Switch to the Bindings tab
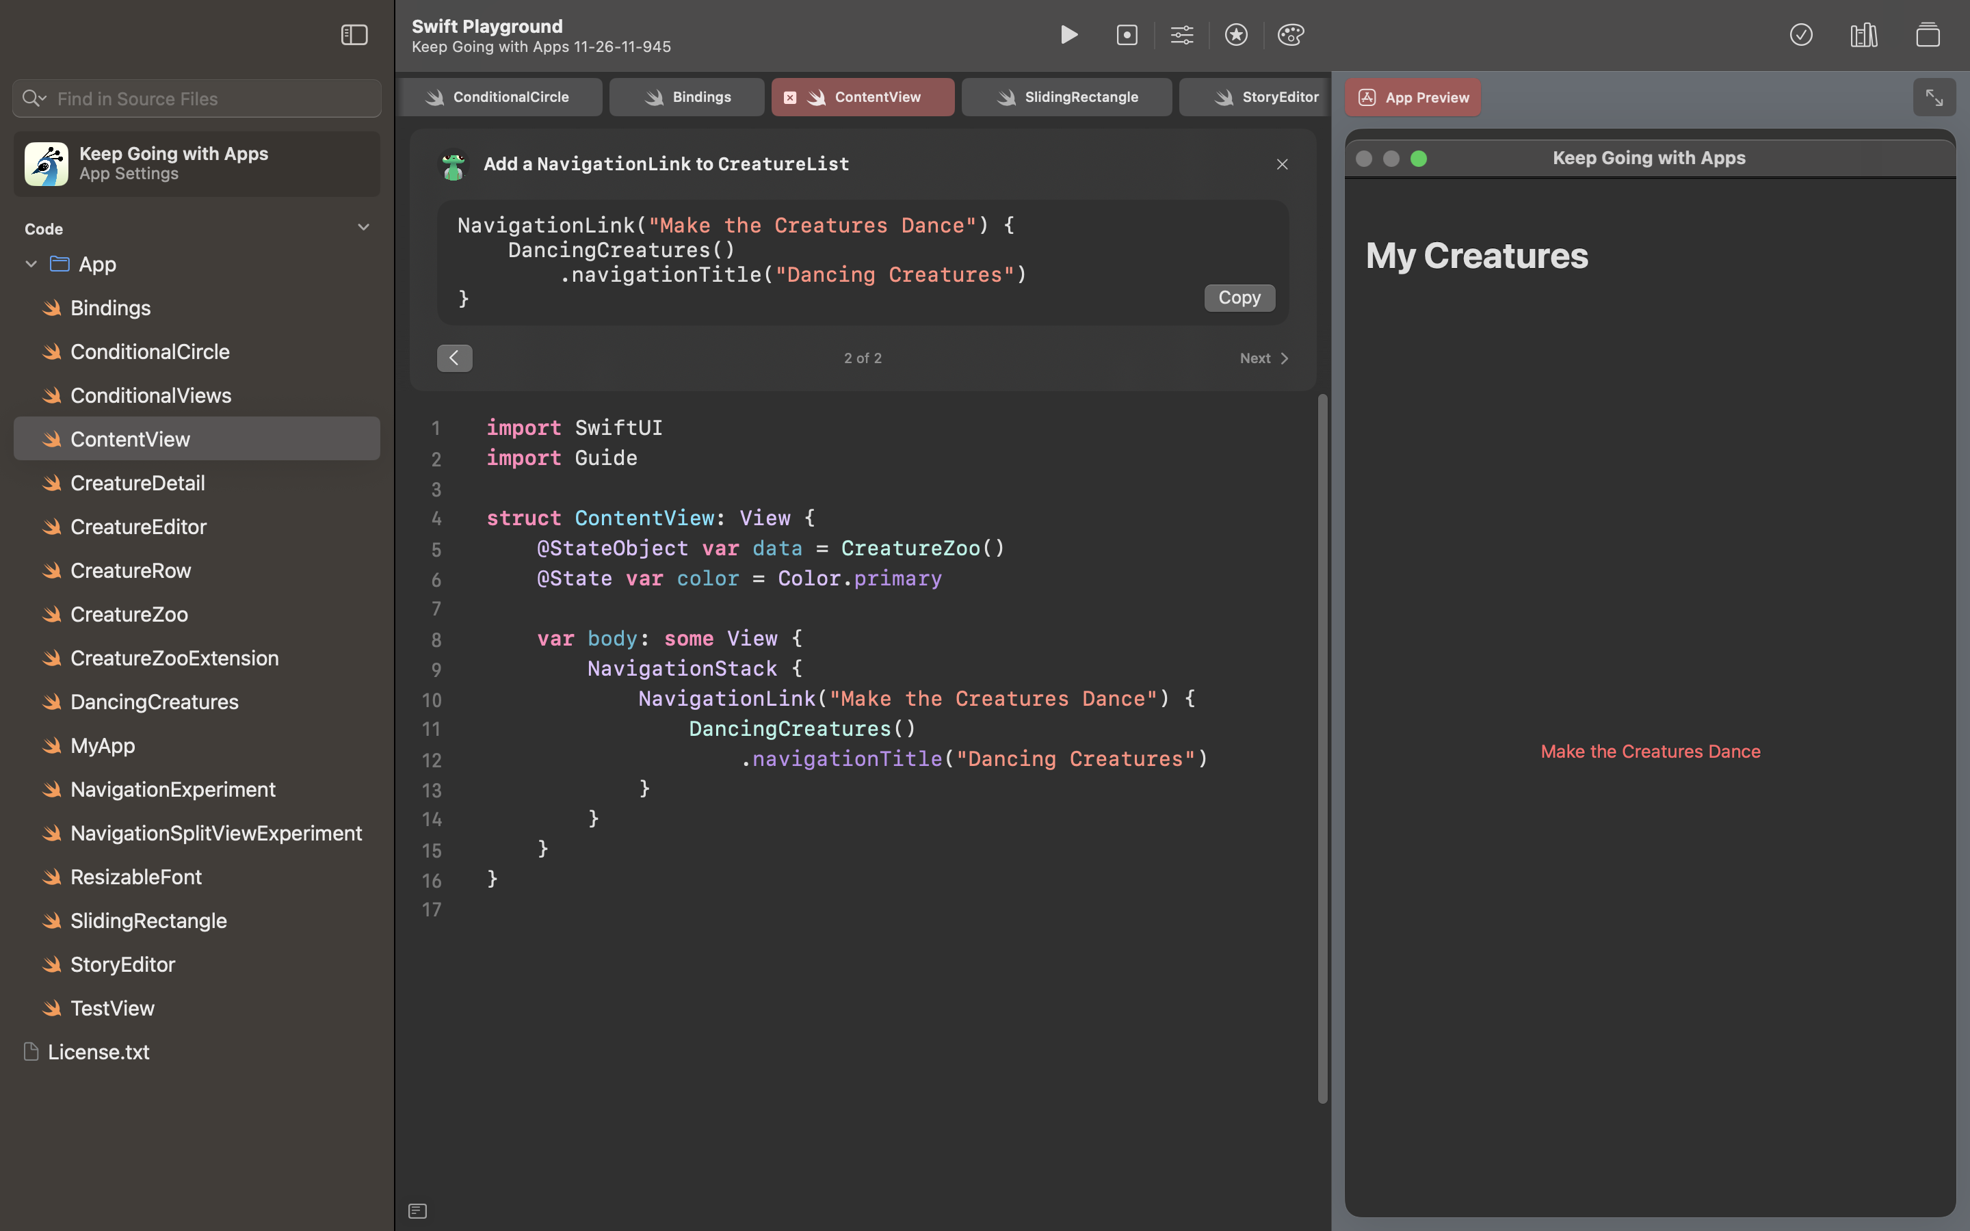Screen dimensions: 1970x1231 pyautogui.click(x=686, y=98)
